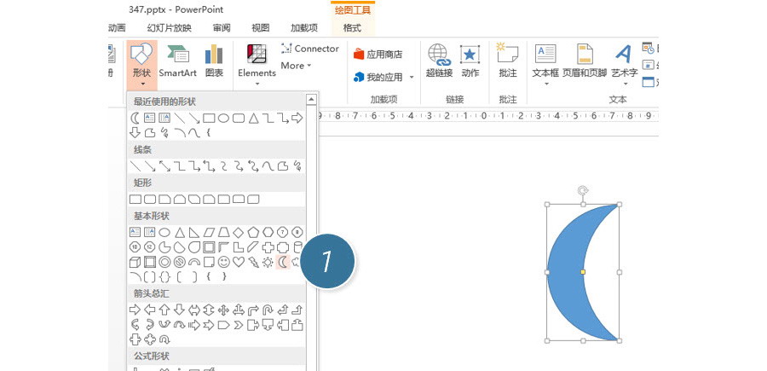Click the 动作 action icon

click(470, 61)
